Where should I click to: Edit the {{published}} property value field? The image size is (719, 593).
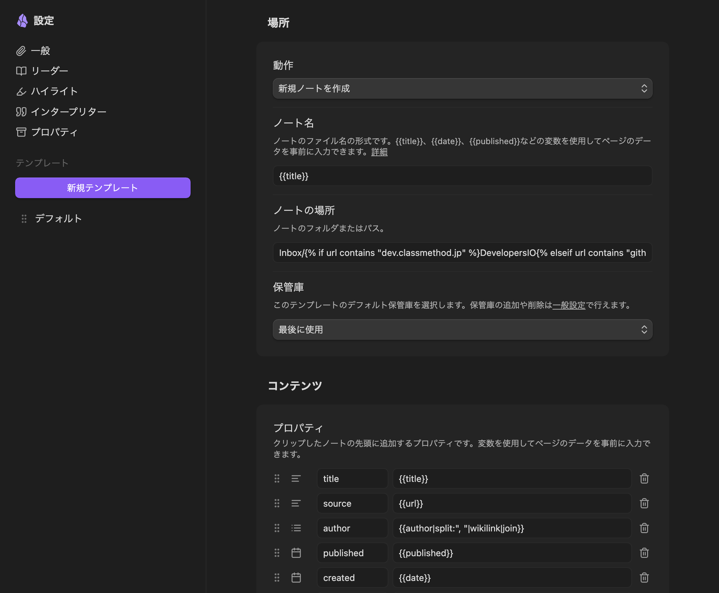512,553
